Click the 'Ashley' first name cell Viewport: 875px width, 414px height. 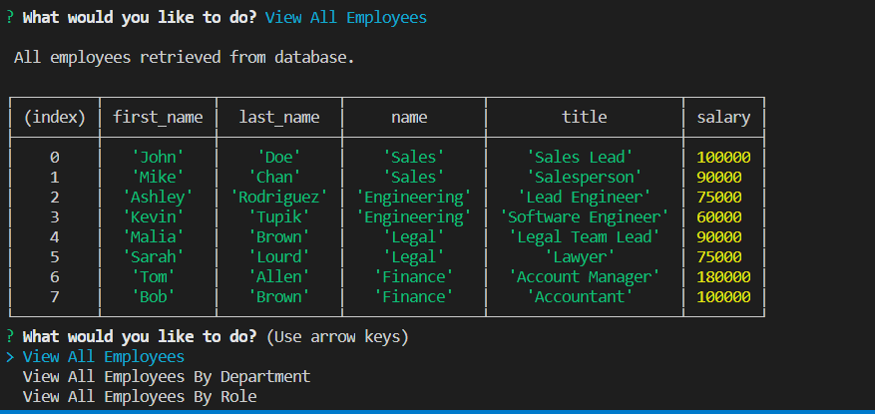(158, 197)
